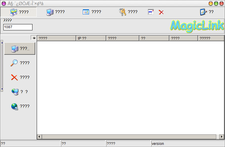Select the magnifying glass search item in sidebar

coord(14,63)
